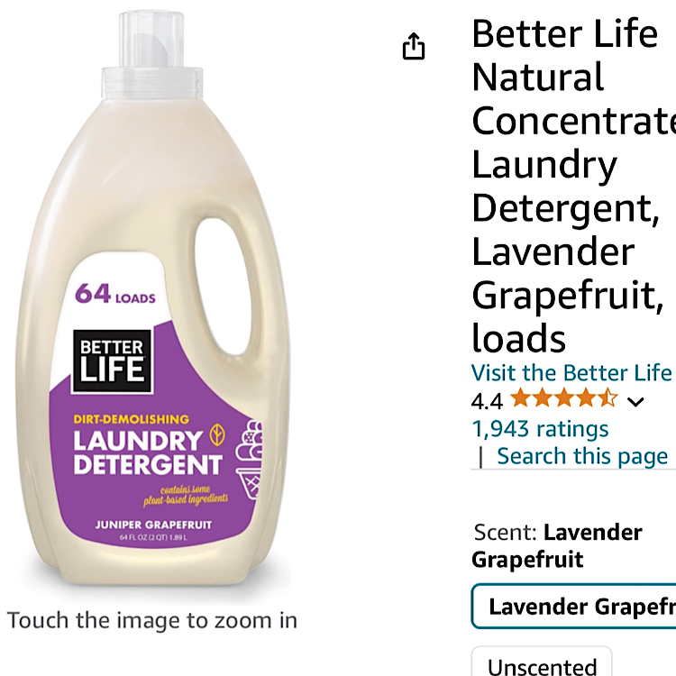This screenshot has width=676, height=676.
Task: Open the Visit the Better Life store link
Action: coord(573,372)
